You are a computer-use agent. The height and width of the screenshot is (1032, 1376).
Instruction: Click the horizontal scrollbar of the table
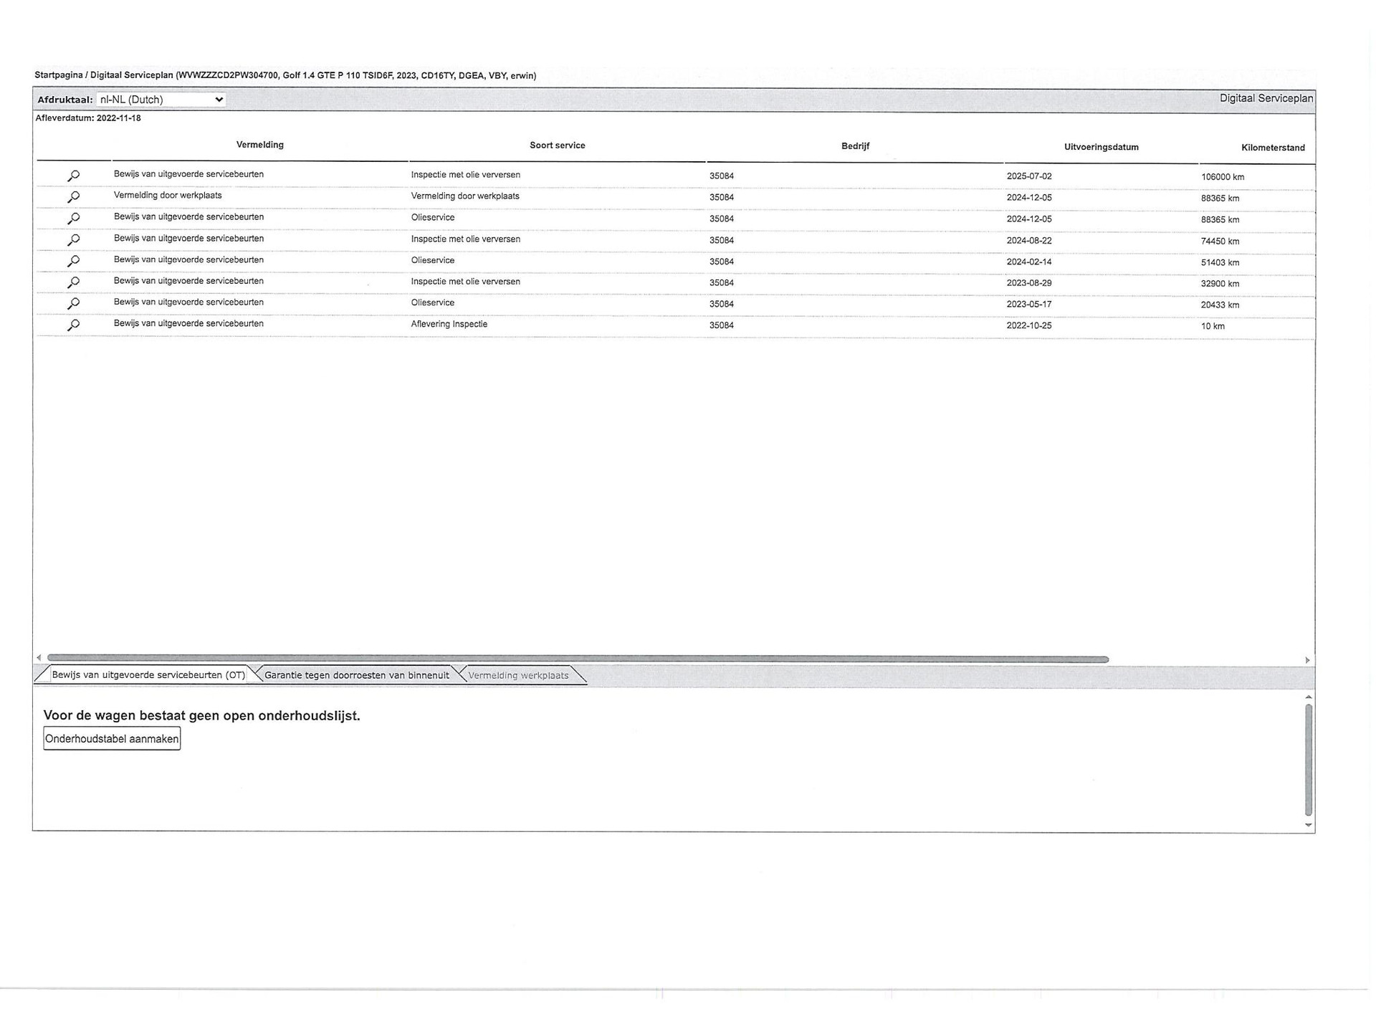coord(577,659)
